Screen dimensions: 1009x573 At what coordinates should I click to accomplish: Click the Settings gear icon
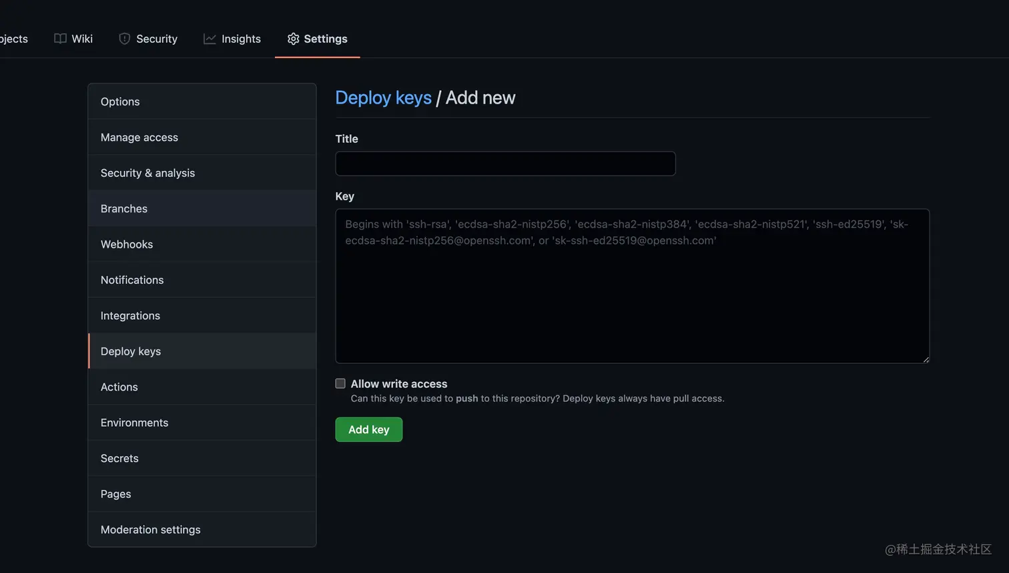click(x=293, y=39)
